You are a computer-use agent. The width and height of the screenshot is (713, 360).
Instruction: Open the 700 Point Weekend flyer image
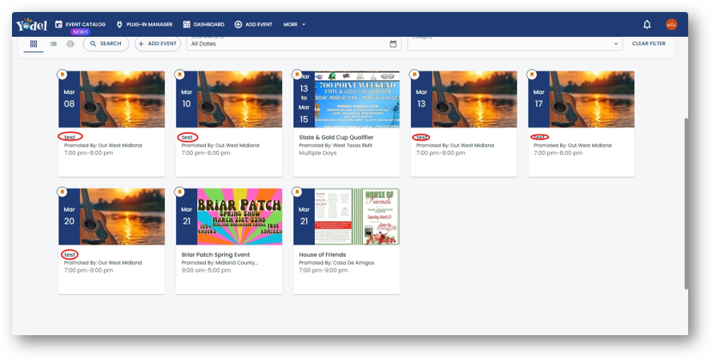pos(357,99)
